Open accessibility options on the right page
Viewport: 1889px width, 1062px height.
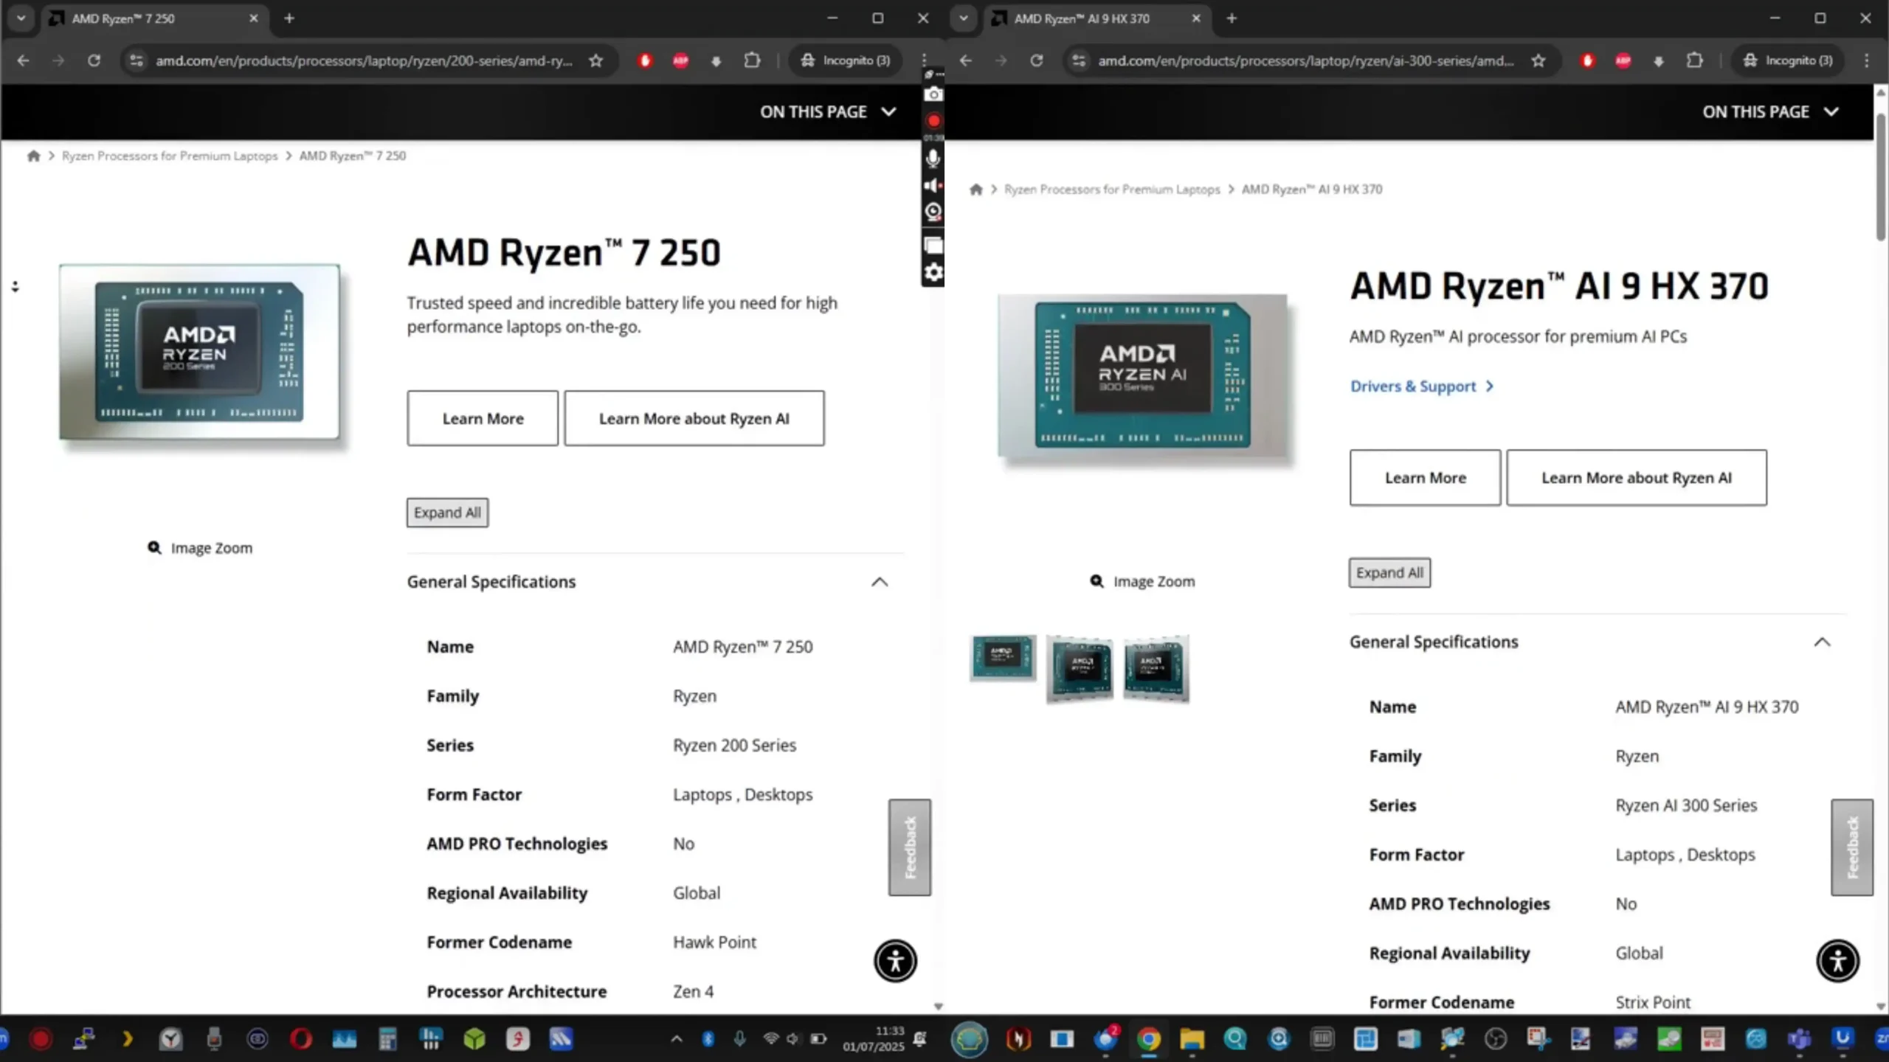tap(1837, 961)
